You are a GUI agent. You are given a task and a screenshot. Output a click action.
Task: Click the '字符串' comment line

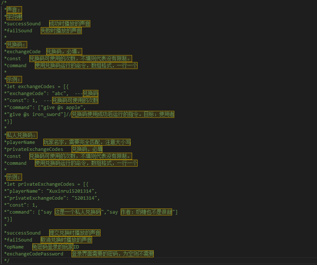14,17
